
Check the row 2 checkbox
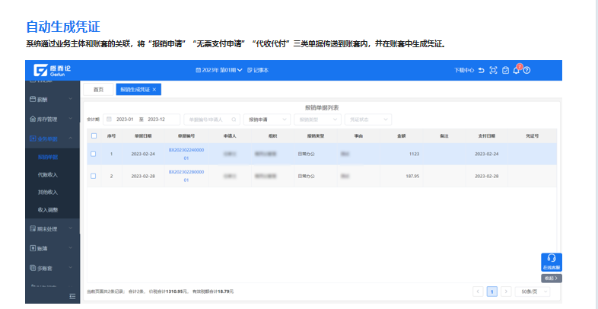pyautogui.click(x=94, y=176)
